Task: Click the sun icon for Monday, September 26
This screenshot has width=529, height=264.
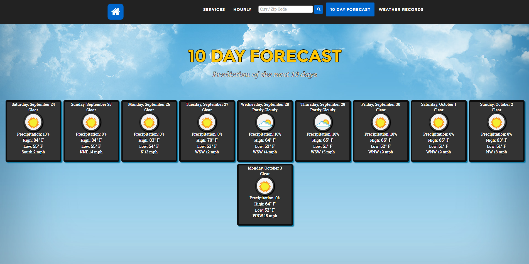Action: [x=149, y=122]
